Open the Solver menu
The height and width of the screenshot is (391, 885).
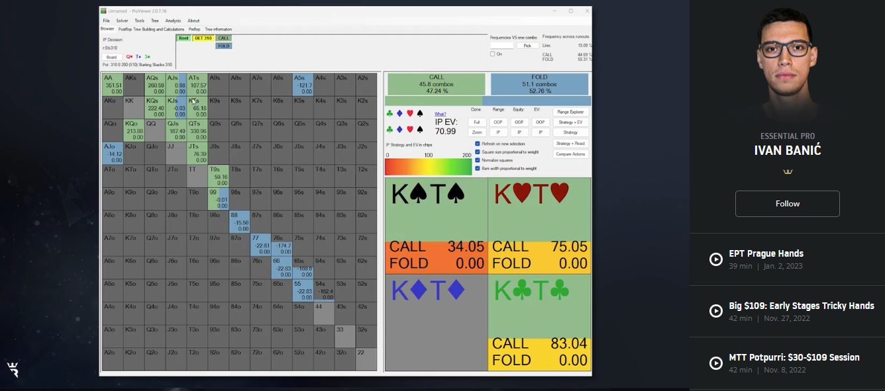(x=122, y=21)
